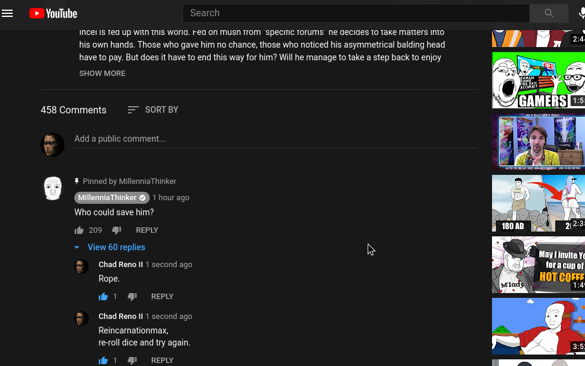Open the 'M'lady' HOT COFFEE video thumbnail

538,265
